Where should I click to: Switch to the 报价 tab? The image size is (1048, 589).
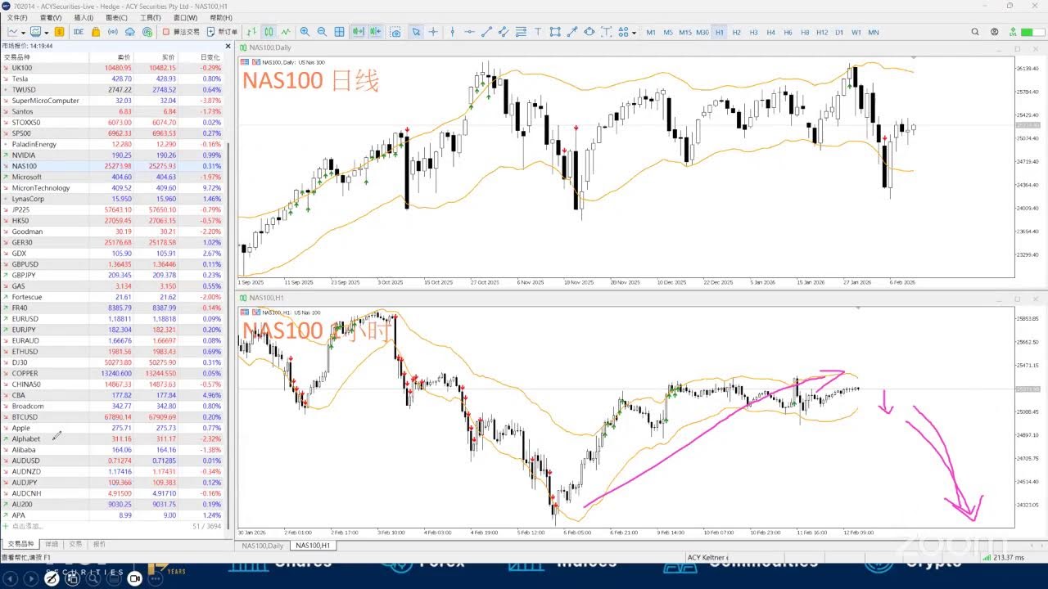[x=99, y=544]
